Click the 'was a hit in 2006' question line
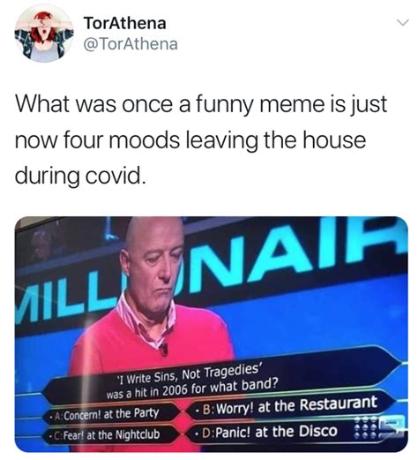Screen dimensions: 418x460 click(191, 388)
